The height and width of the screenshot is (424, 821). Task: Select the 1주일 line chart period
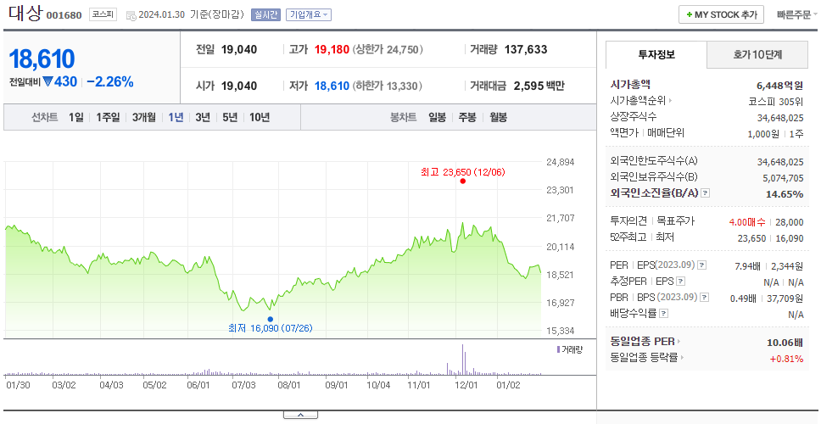(108, 117)
